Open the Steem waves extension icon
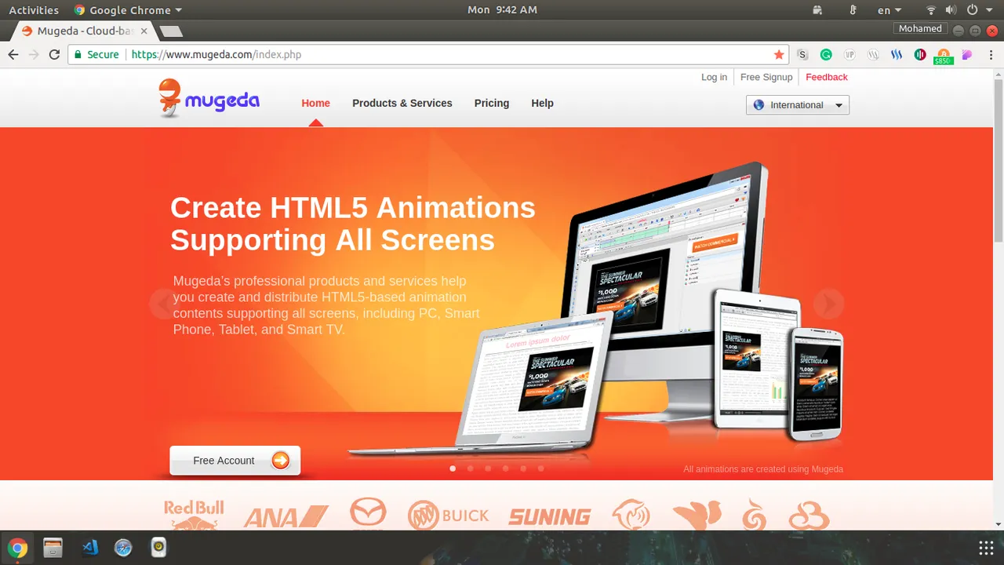Screen dimensions: 1004x565 click(897, 55)
